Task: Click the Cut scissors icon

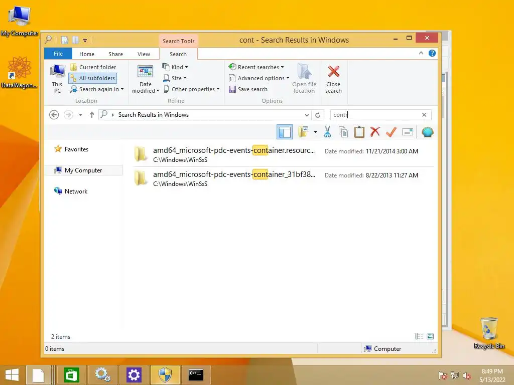Action: coord(327,132)
